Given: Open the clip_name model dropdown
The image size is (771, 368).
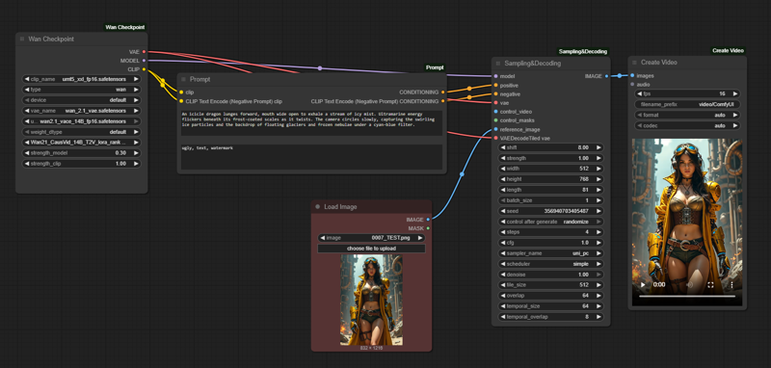Looking at the screenshot, I should click(x=82, y=79).
